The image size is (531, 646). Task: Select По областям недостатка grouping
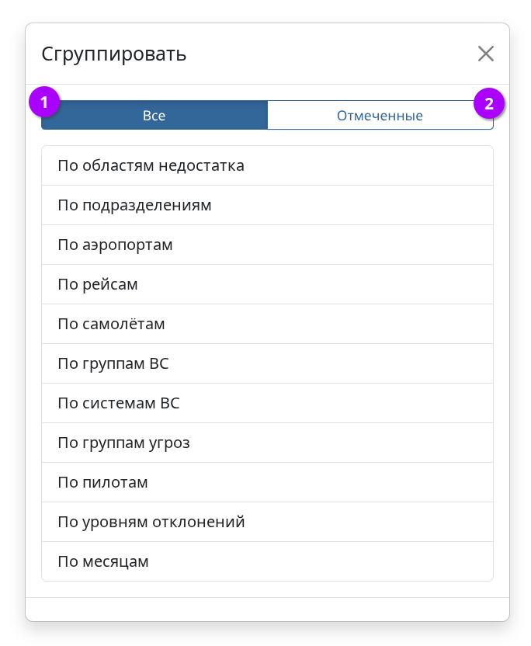tap(267, 165)
